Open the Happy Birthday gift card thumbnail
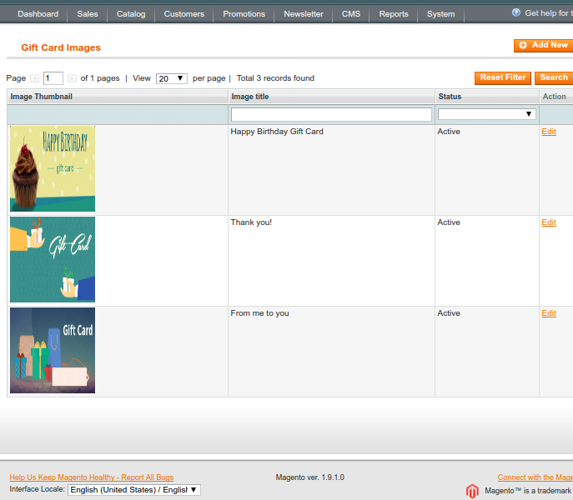 click(53, 168)
